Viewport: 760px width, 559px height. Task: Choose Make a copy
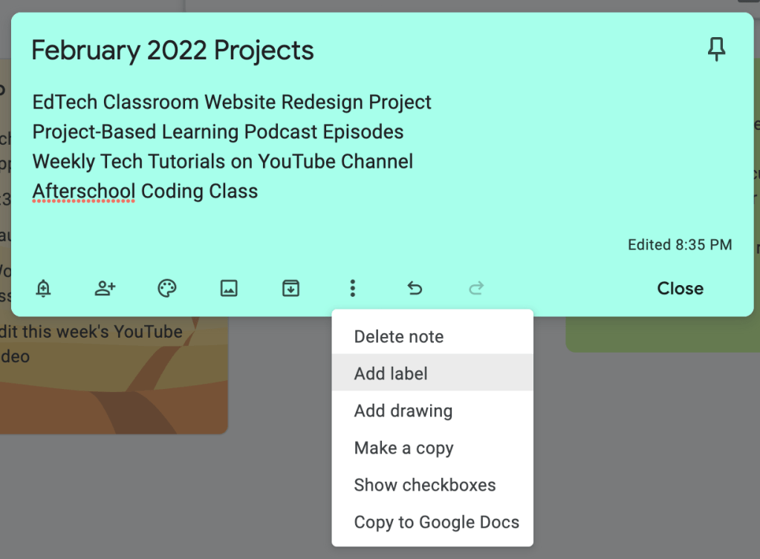pos(404,448)
